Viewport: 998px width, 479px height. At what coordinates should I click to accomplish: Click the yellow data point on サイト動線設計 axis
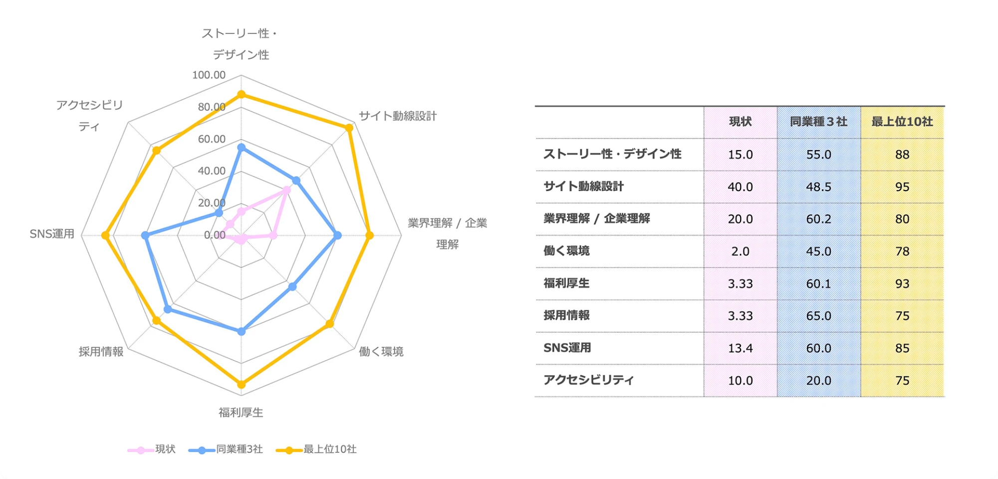(349, 128)
